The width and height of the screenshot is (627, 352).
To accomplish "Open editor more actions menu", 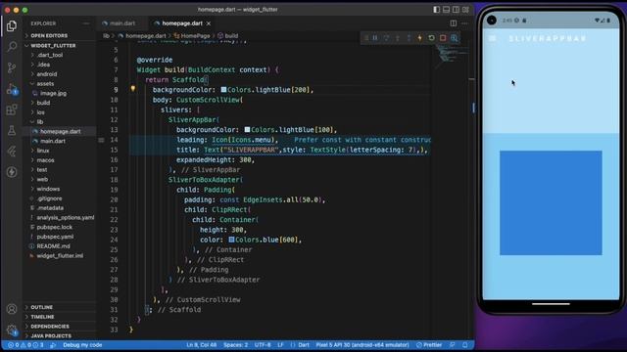I will (x=464, y=23).
